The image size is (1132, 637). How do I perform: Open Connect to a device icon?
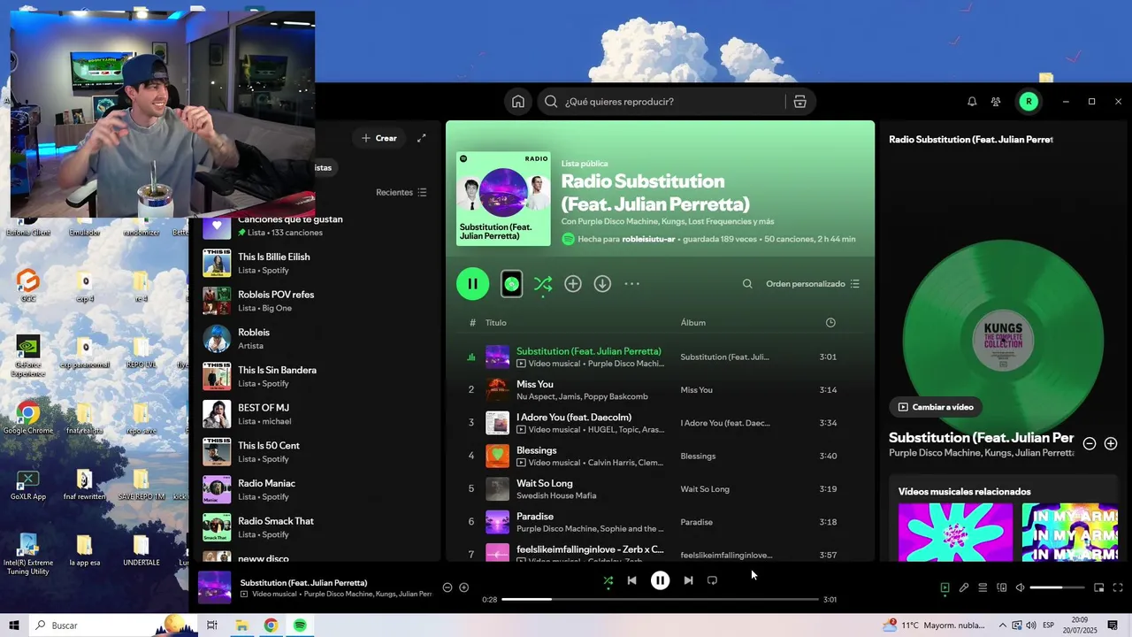tap(1002, 587)
